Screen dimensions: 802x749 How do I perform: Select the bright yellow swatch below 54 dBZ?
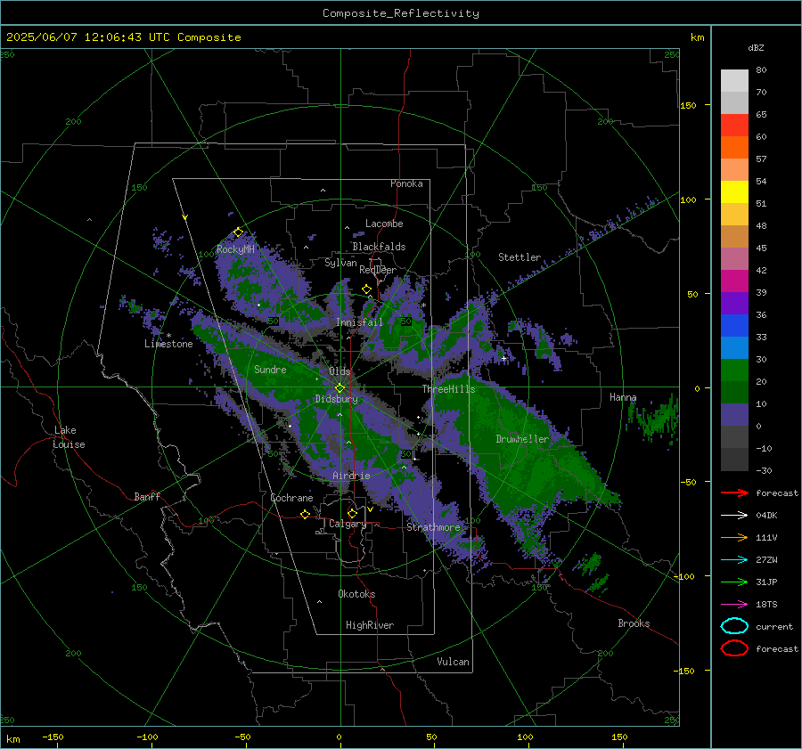click(x=734, y=192)
